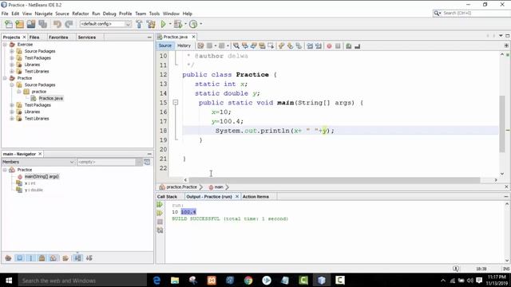Viewport: 511px width, 287px height.
Task: Toggle Show Inherited Members in Navigator
Action: [8, 258]
